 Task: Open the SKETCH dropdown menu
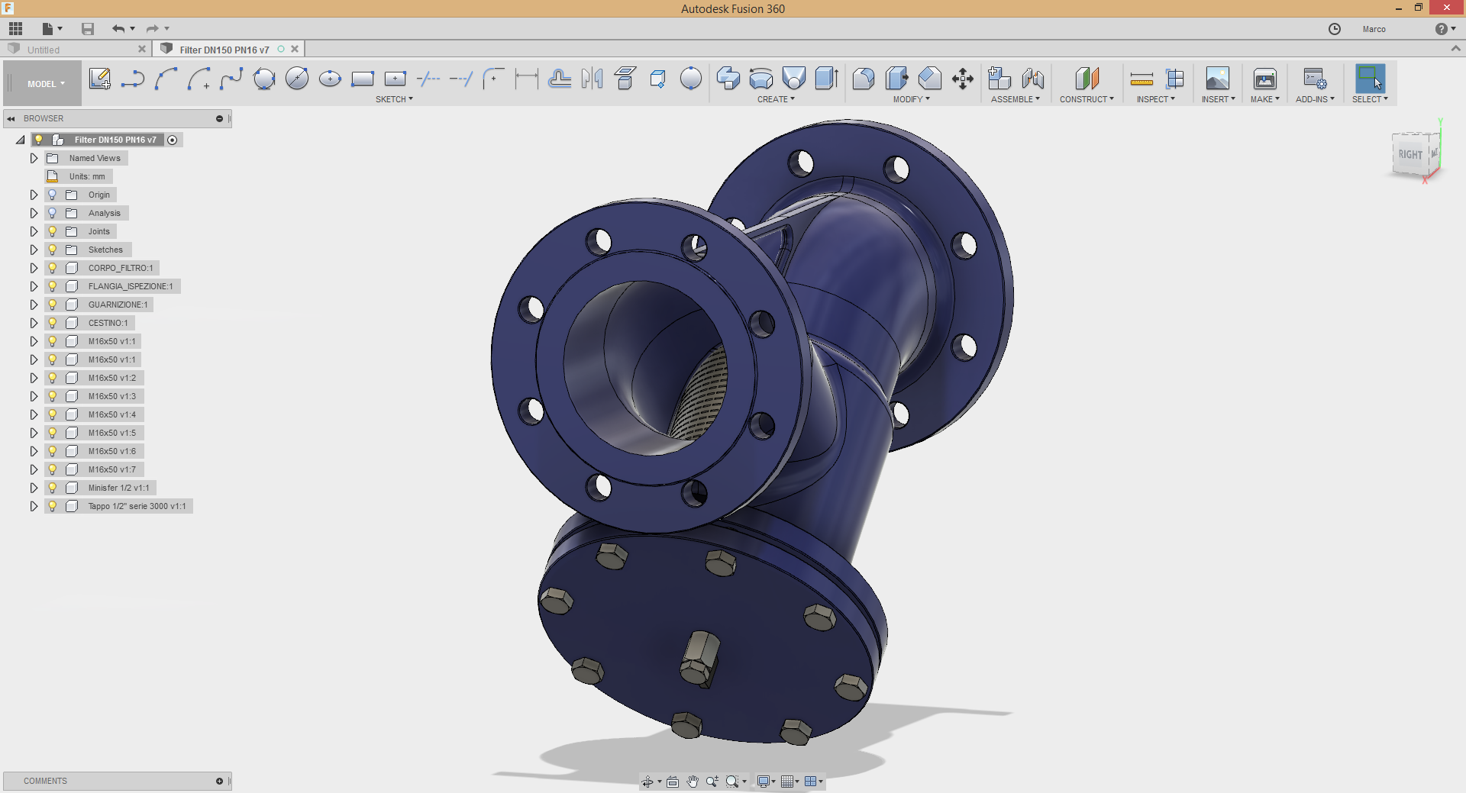[x=394, y=99]
